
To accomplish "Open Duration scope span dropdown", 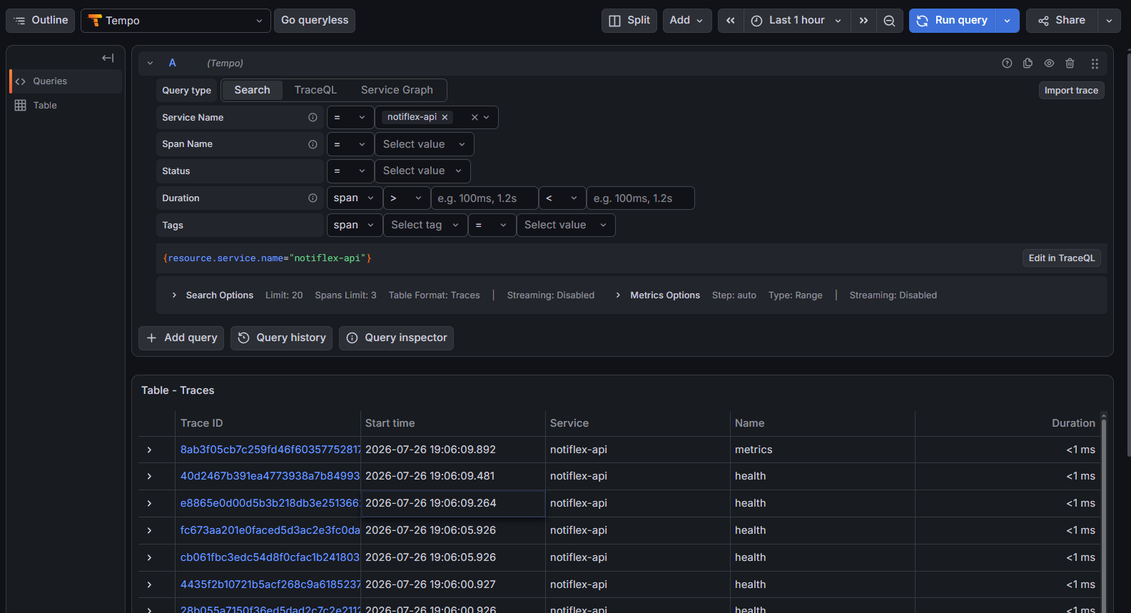I will 354,198.
